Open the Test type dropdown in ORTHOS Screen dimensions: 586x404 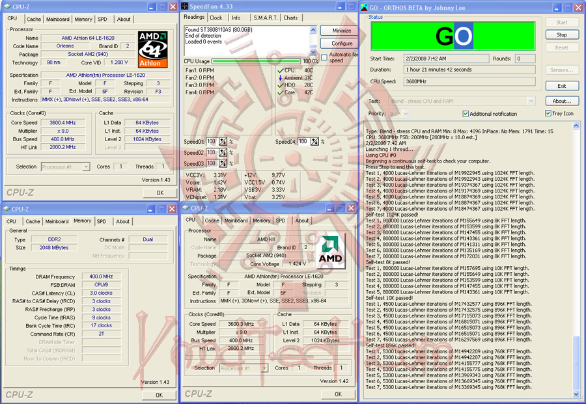coord(531,101)
